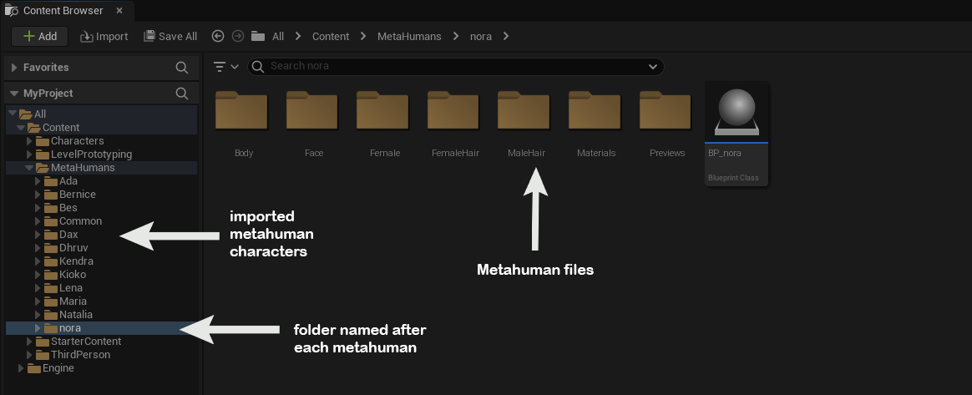
Task: Close the Content Browser tab
Action: coord(119,11)
